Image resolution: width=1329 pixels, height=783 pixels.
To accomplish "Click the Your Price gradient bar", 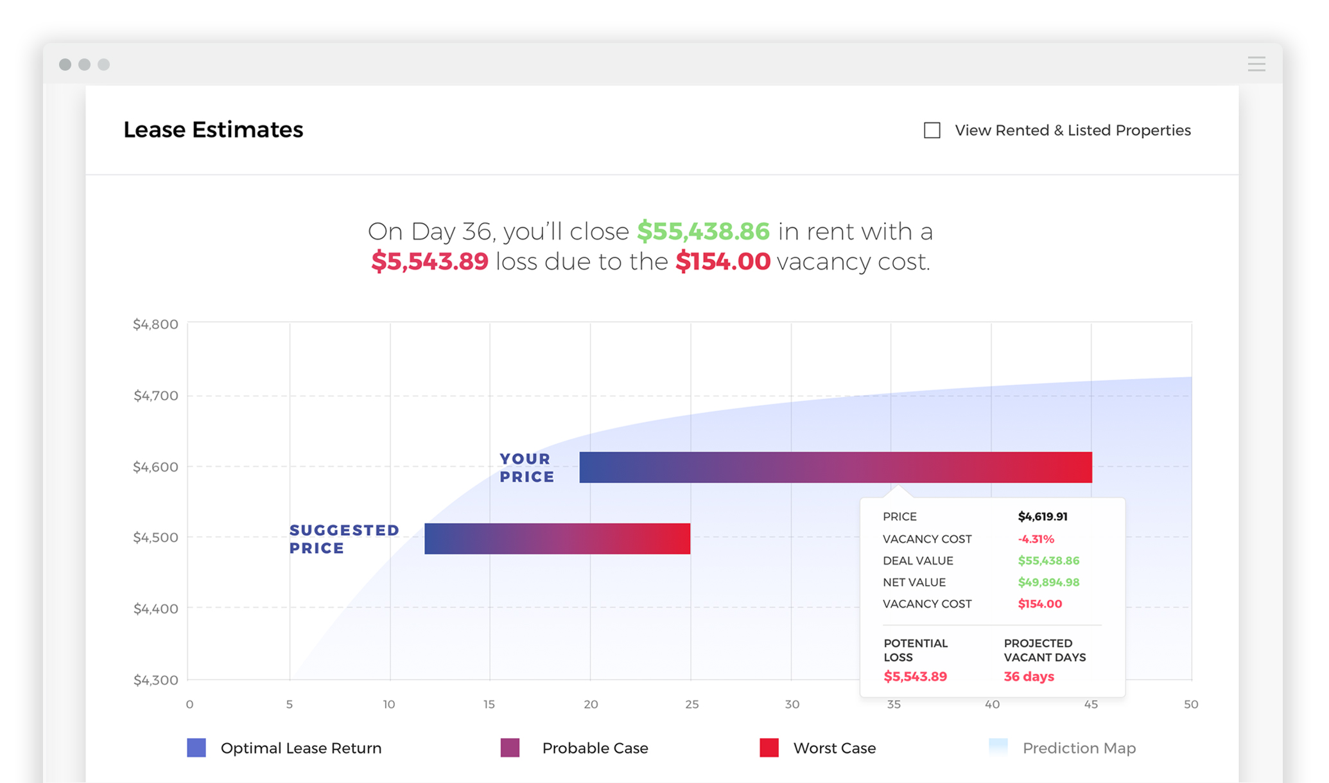I will tap(835, 468).
